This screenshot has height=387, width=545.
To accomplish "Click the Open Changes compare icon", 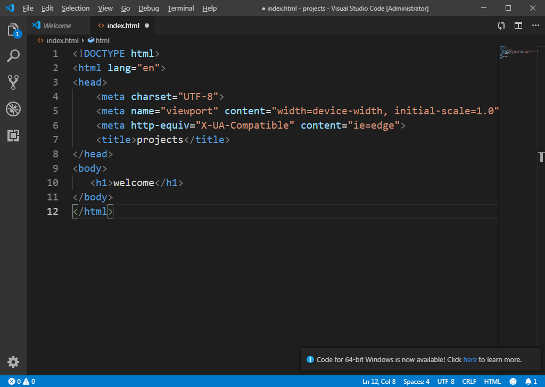I will [501, 26].
